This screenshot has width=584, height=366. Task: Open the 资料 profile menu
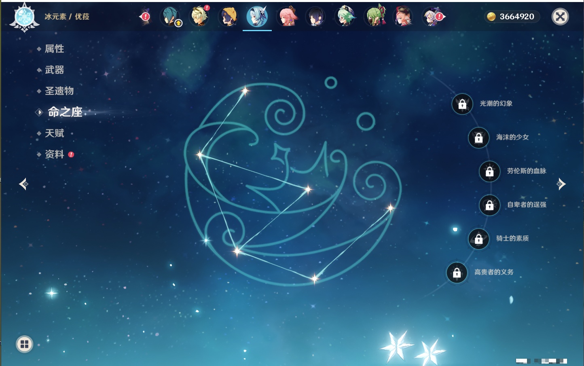point(55,154)
